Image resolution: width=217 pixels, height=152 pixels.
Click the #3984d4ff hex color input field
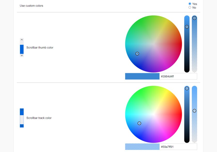point(178,76)
